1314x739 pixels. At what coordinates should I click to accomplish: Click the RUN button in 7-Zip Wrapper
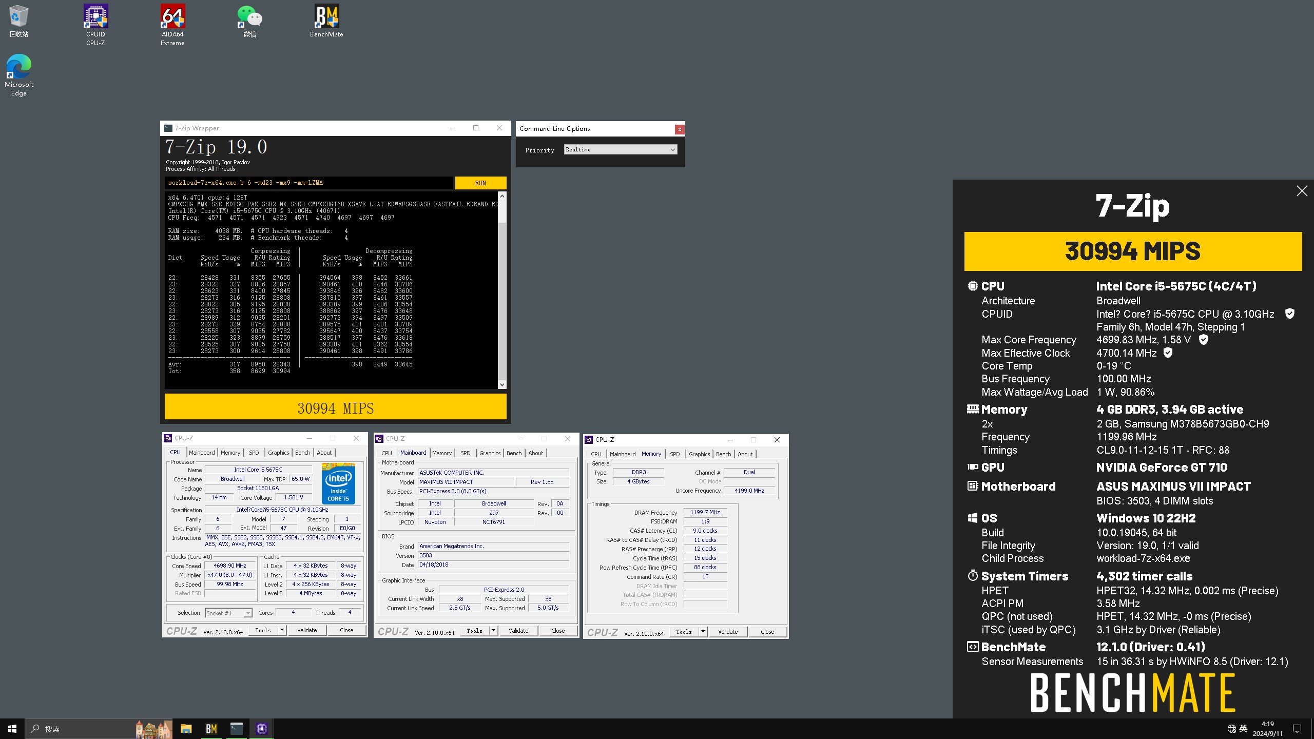pos(480,183)
